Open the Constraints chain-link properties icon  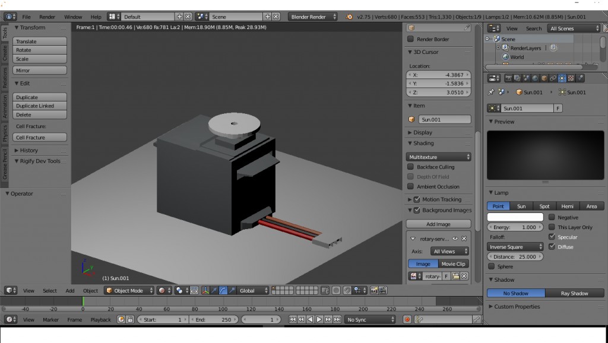coord(553,78)
